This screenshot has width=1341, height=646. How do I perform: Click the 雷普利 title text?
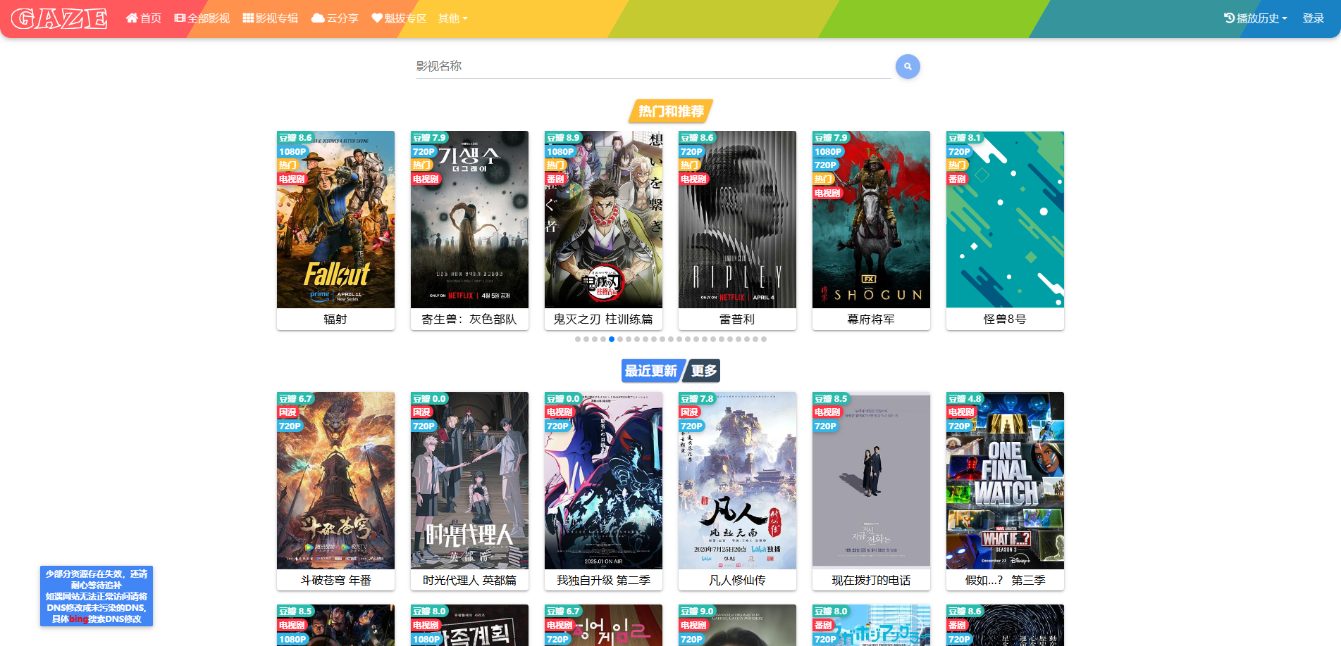[x=737, y=319]
